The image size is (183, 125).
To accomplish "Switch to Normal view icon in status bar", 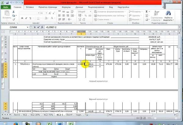I will tap(138, 118).
